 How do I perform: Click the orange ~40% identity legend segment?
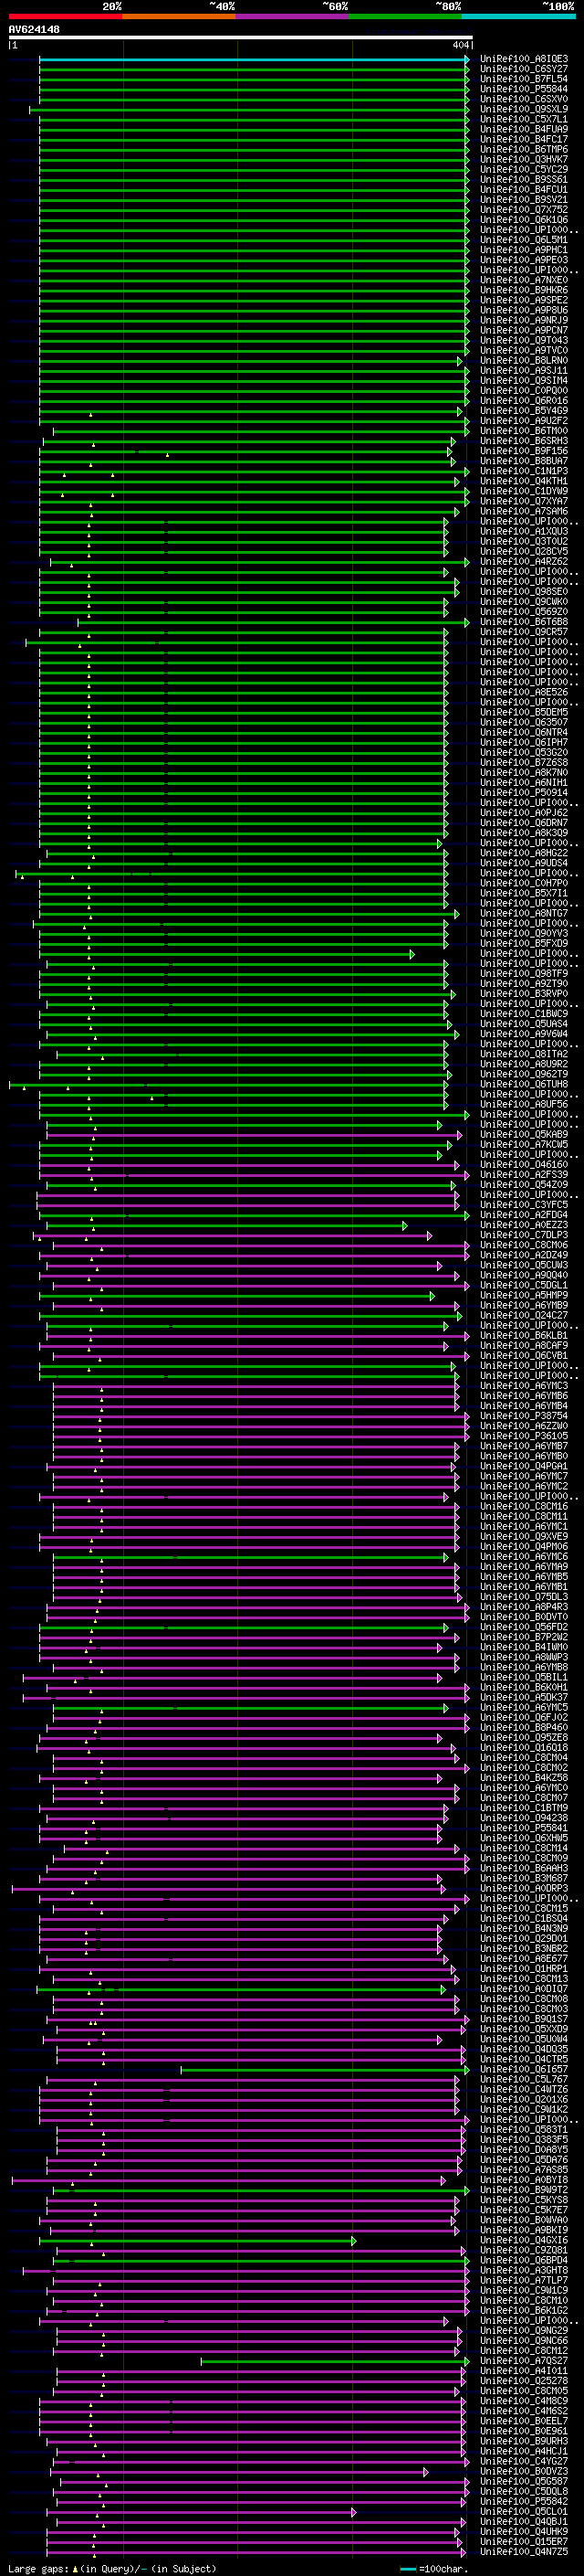(x=179, y=16)
